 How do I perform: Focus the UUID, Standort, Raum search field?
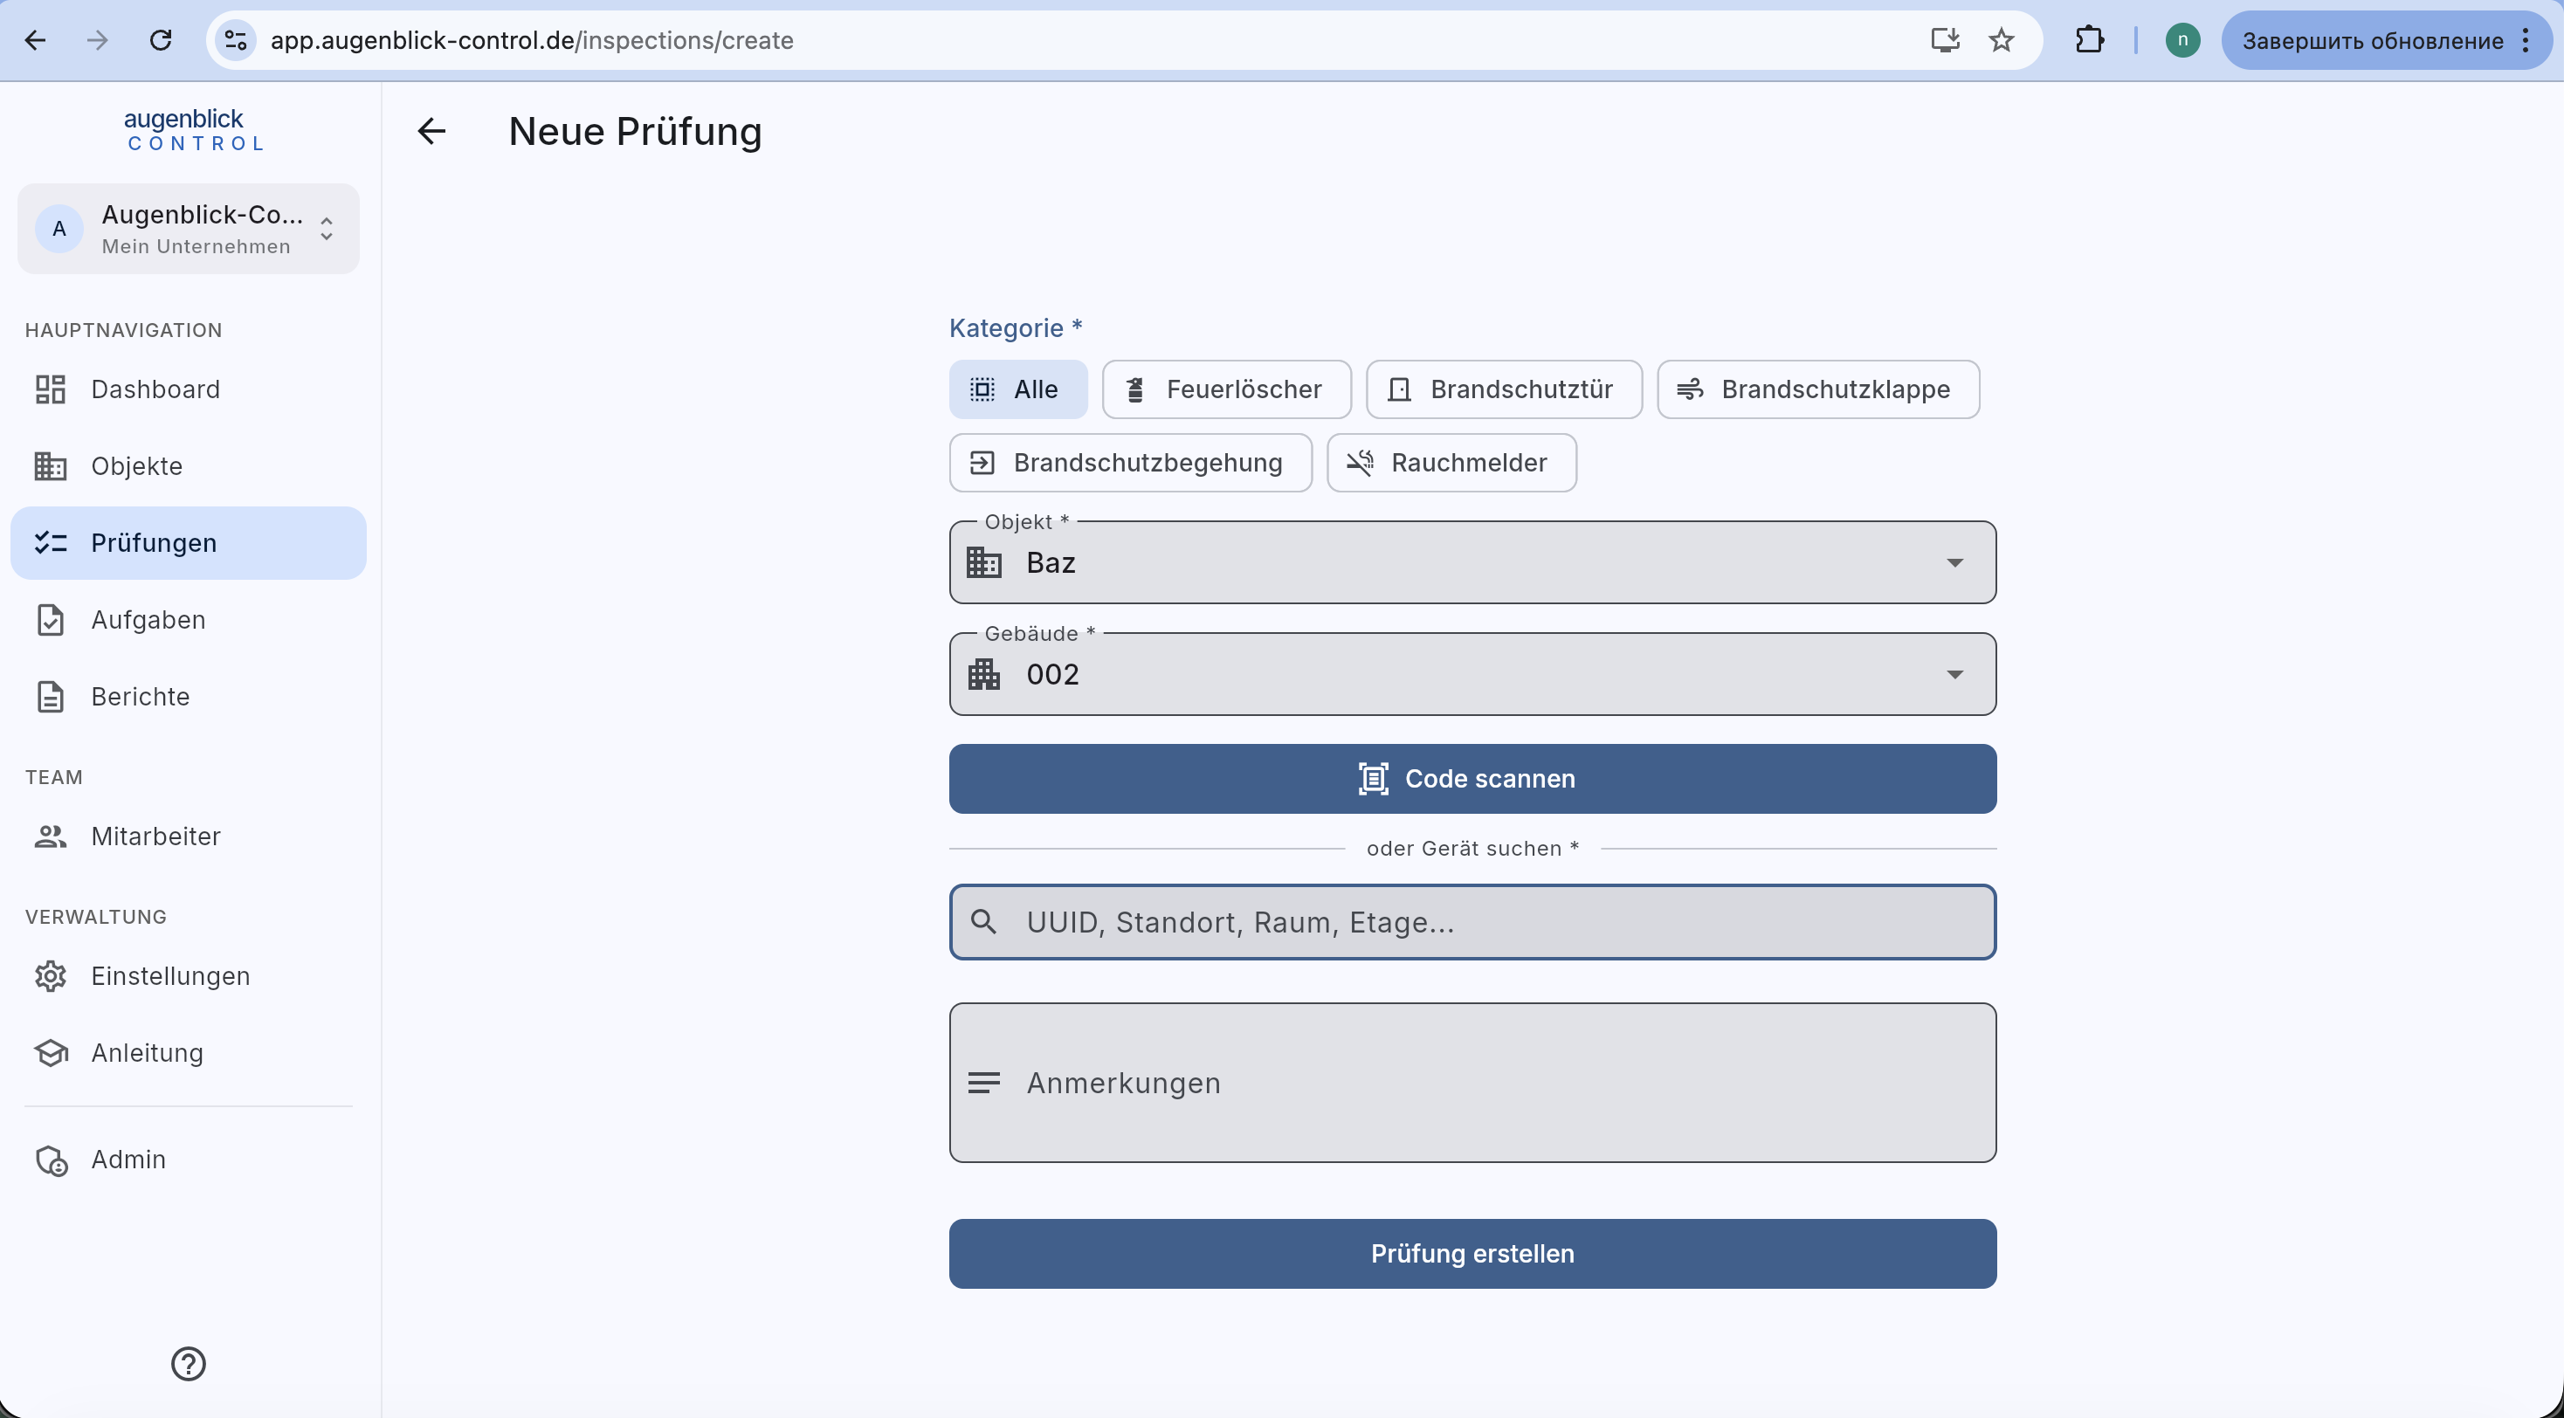(x=1472, y=921)
